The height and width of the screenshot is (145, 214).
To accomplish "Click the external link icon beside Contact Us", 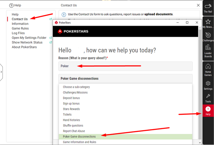I will (51, 19).
